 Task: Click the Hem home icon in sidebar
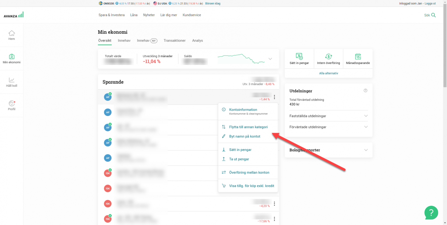[x=11, y=33]
